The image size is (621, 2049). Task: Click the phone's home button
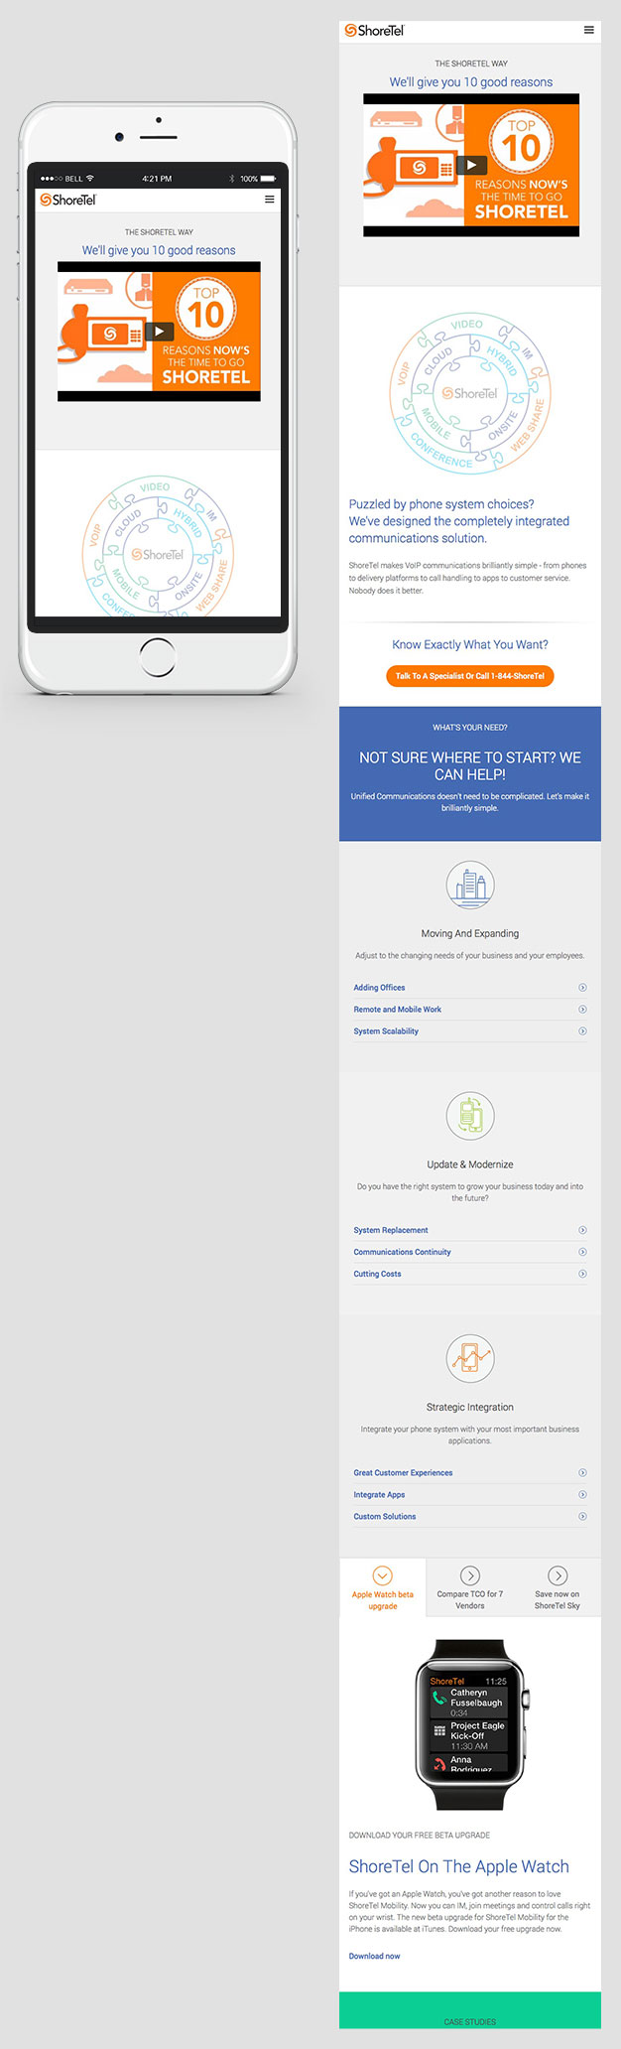[x=158, y=657]
